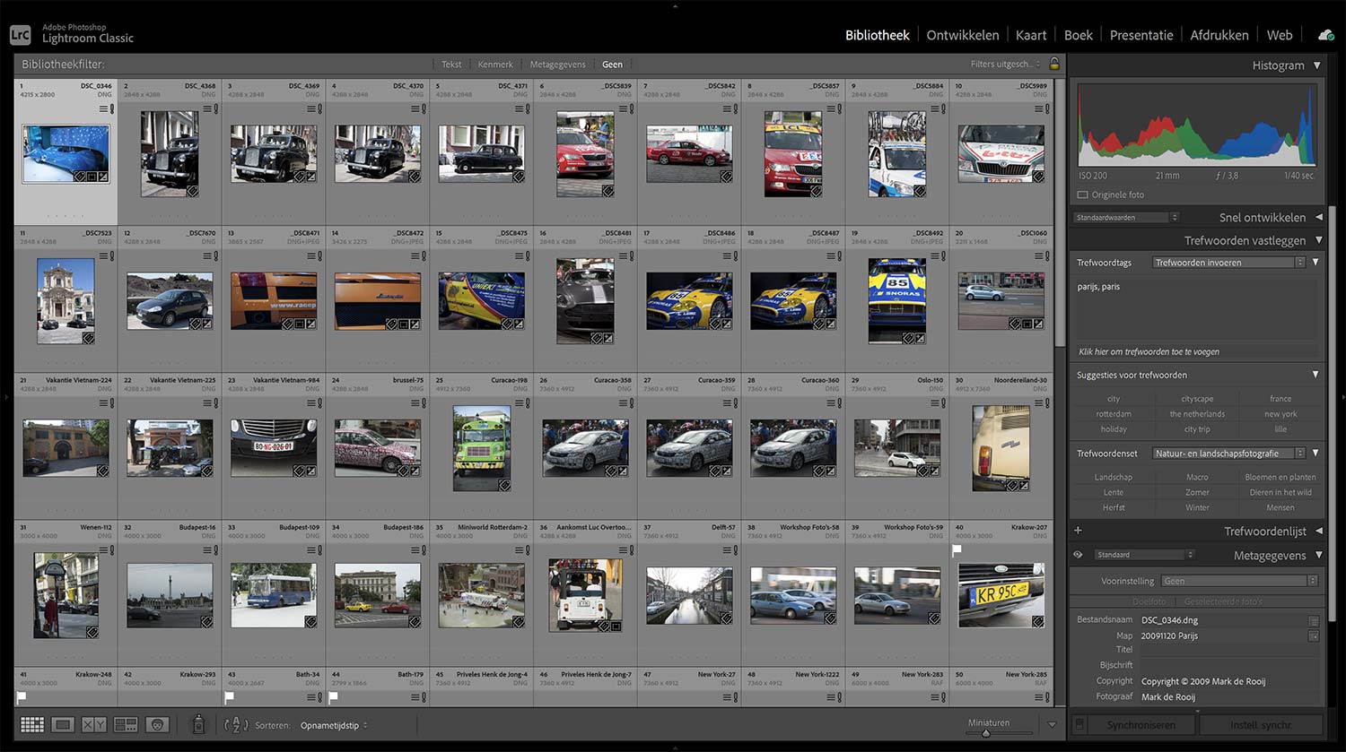Click crop badge on DSC_0346 thumbnail
This screenshot has width=1346, height=752.
tap(91, 177)
